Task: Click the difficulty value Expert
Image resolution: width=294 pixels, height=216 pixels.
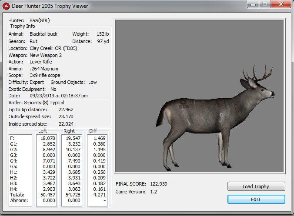Action: point(37,82)
